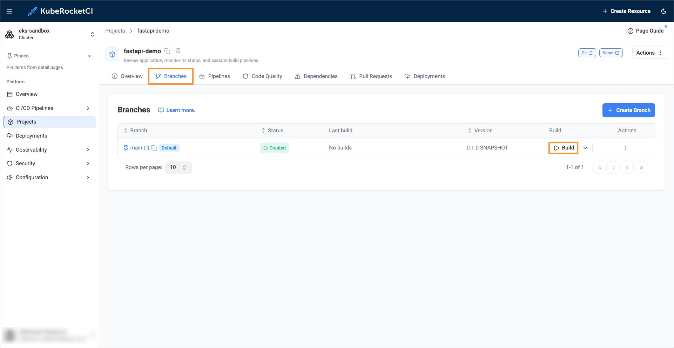The height and width of the screenshot is (348, 674).
Task: Click the fastapi-demo breadcrumb text
Action: click(153, 31)
